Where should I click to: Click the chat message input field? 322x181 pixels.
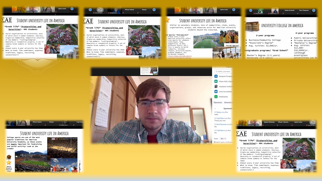click(223, 142)
